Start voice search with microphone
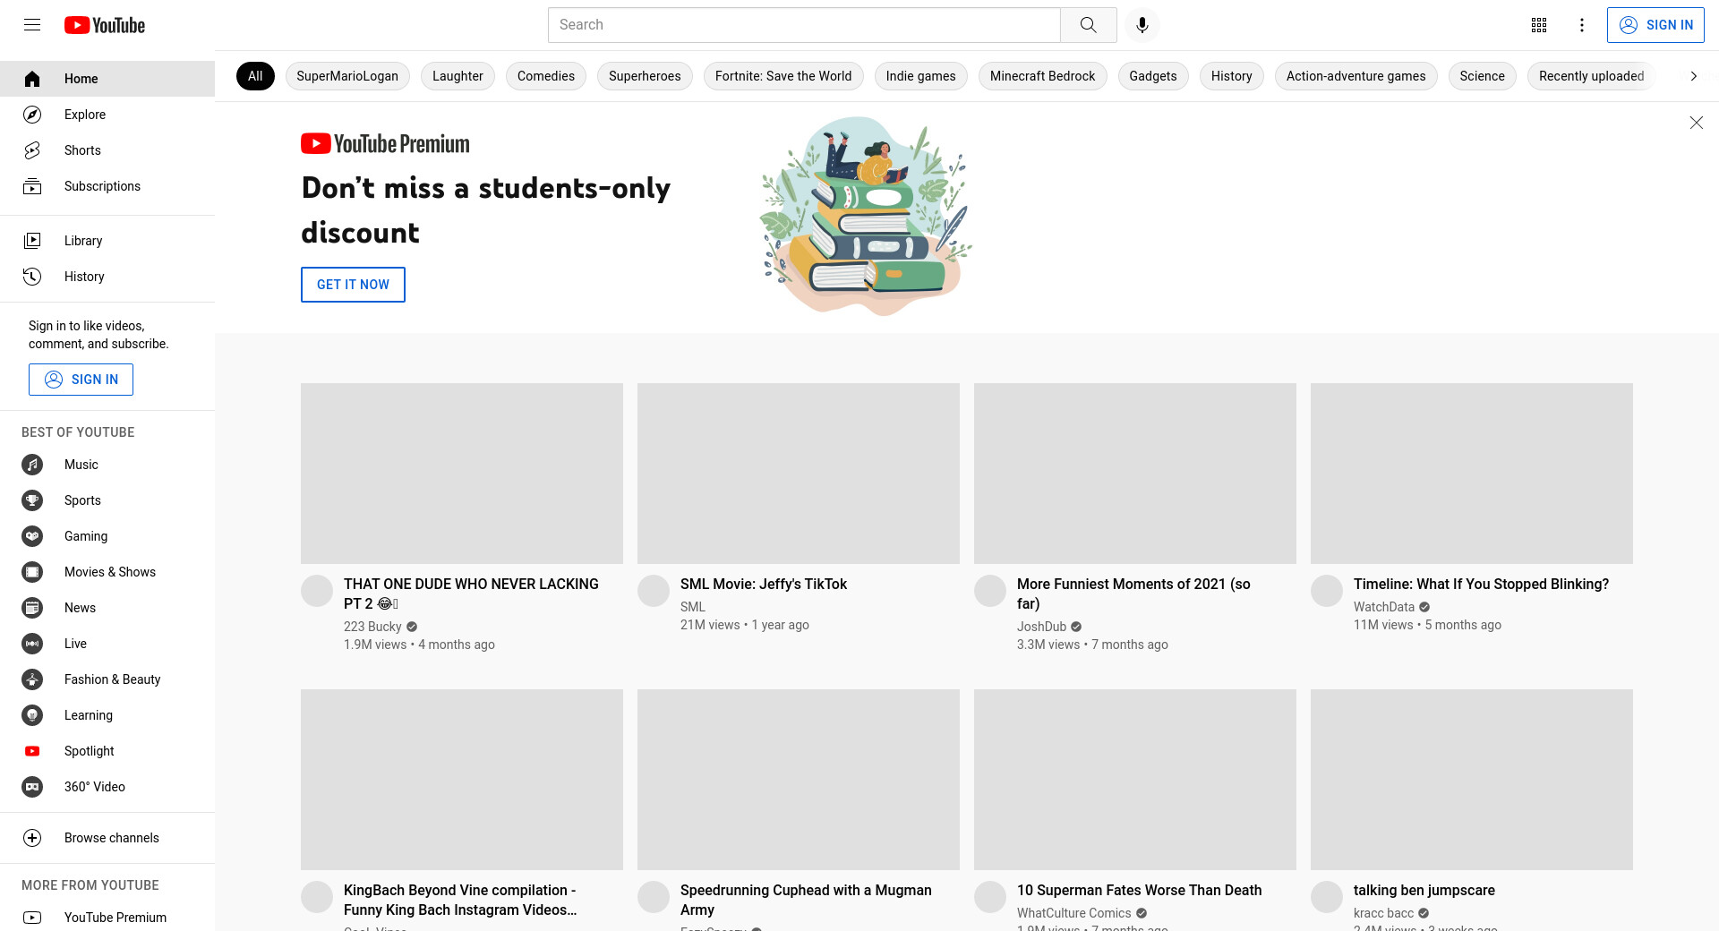The image size is (1719, 931). click(1142, 25)
